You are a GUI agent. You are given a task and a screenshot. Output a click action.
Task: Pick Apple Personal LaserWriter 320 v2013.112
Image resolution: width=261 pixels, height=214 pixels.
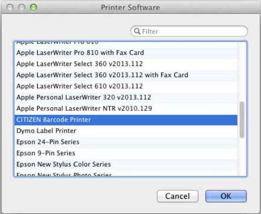coord(126,97)
